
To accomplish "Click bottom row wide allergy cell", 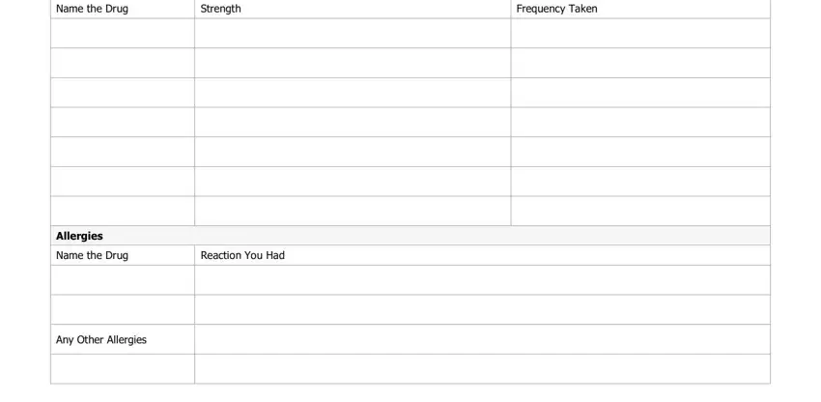I will [x=482, y=369].
